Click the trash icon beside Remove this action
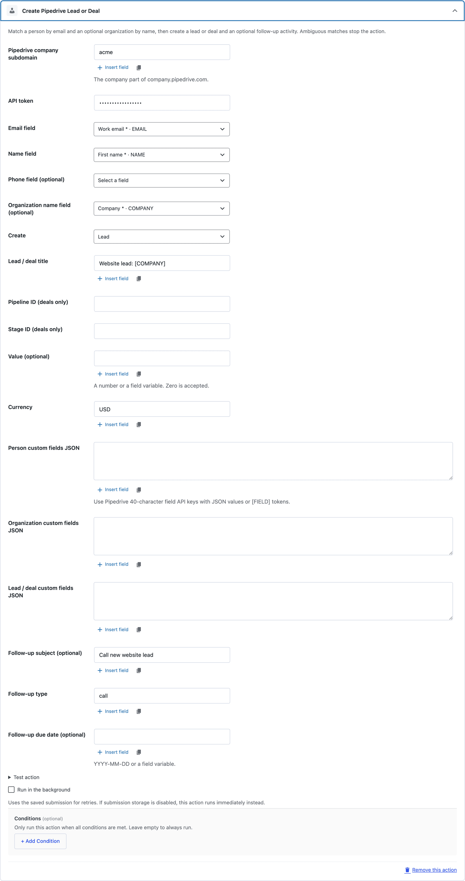465x881 pixels. 407,870
